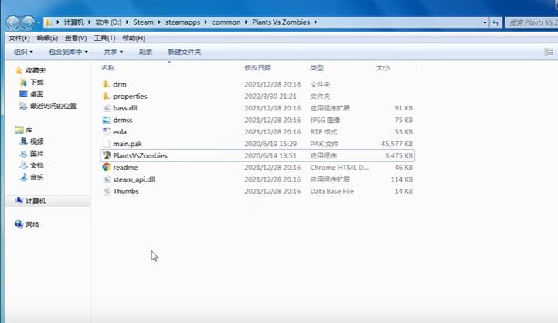Select 网络 network in sidebar

tap(27, 224)
